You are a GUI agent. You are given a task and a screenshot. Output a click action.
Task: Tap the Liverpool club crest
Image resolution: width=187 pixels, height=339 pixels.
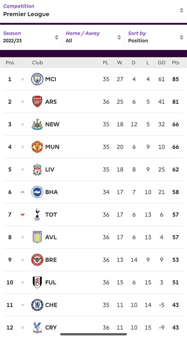click(37, 170)
